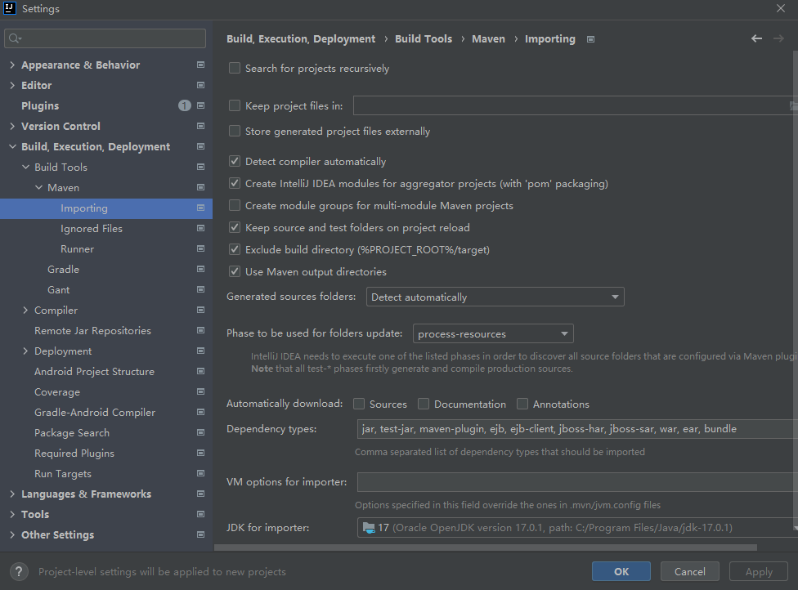The image size is (798, 590).
Task: Check automatic download of Annotations
Action: click(x=522, y=404)
